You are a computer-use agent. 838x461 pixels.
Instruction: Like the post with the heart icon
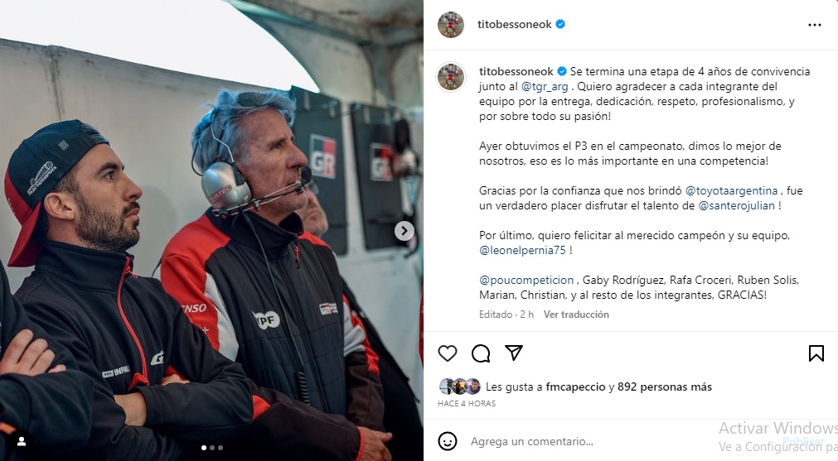pos(448,353)
